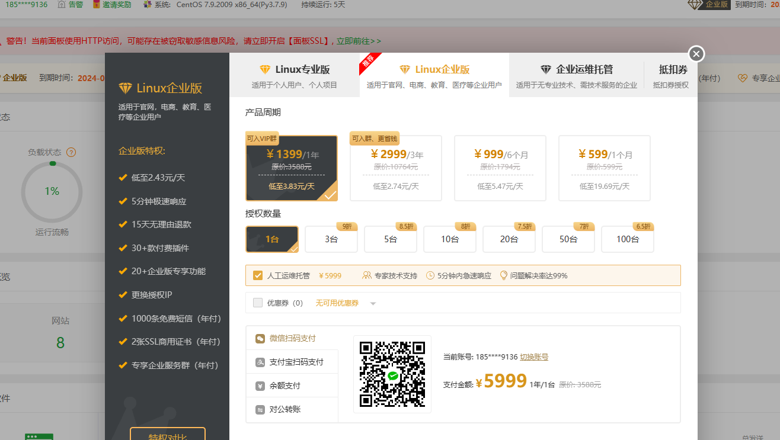Click the 系统 CentOS system icon
The height and width of the screenshot is (440, 780).
[x=147, y=4]
